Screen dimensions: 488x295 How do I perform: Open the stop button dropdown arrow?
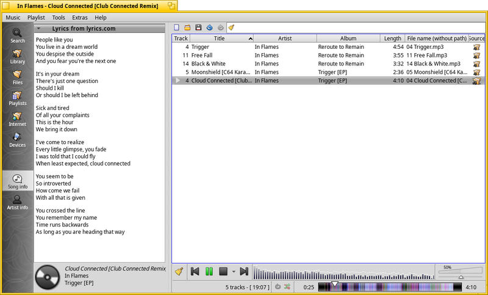[x=234, y=272]
